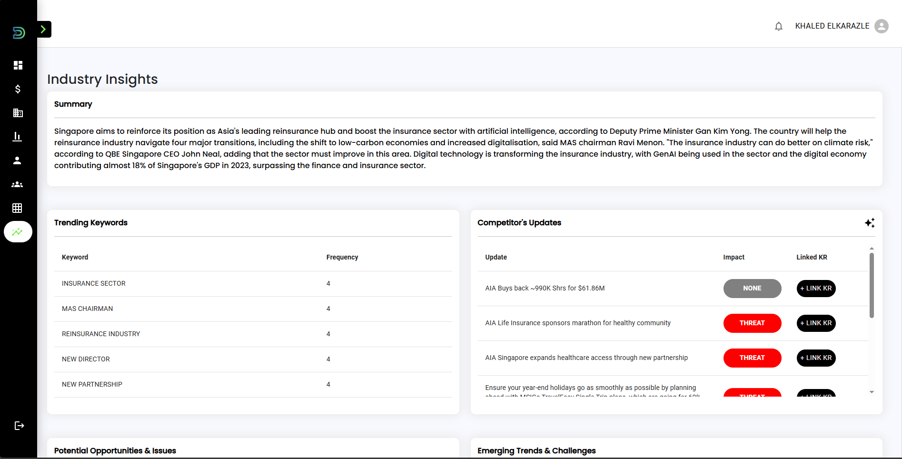Click the Potential Opportunities & Issues heading
The width and height of the screenshot is (902, 459).
(x=115, y=451)
